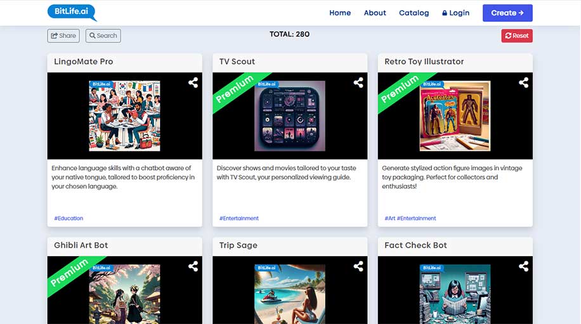
Task: Click the Share button under logo
Action: [x=63, y=36]
